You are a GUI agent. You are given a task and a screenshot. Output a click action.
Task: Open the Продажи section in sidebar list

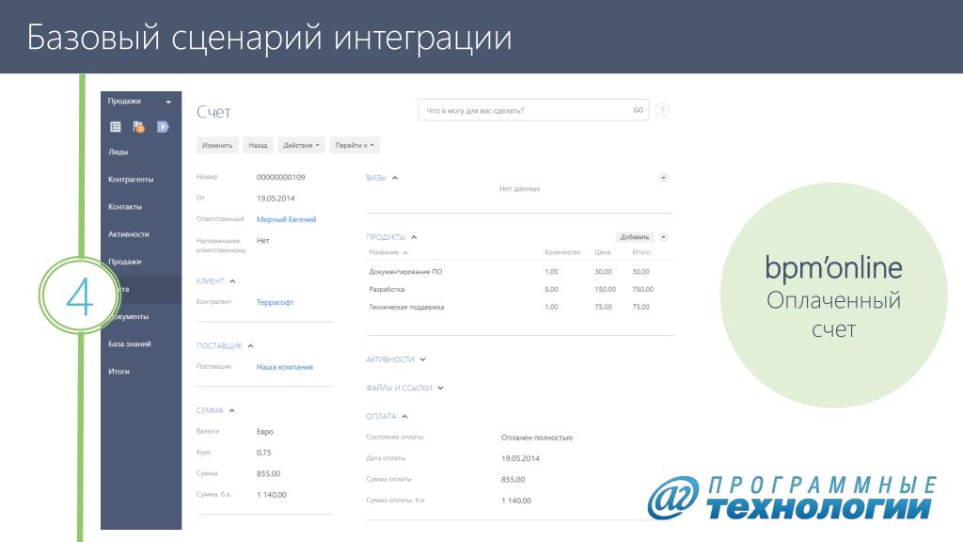click(x=125, y=262)
